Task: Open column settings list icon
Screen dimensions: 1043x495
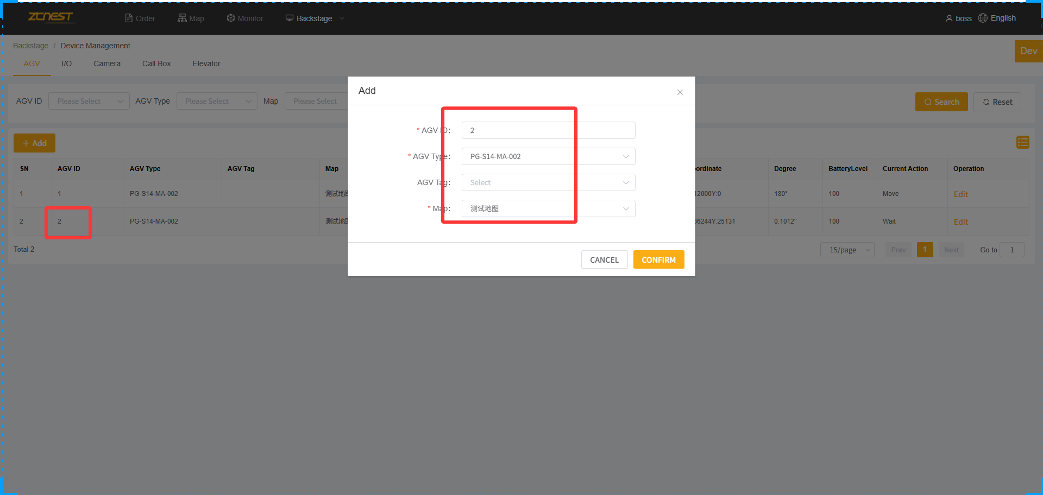Action: coord(1022,142)
